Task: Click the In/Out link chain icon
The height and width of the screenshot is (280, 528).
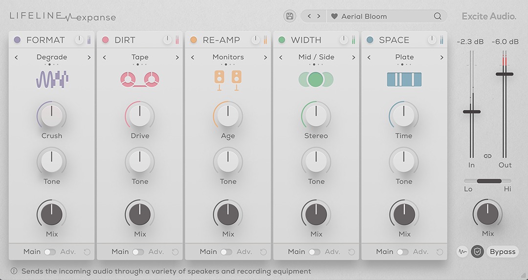Action: (487, 156)
